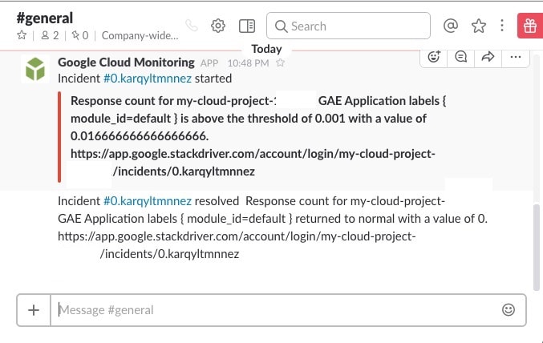
Task: Start a call with the phone icon
Action: tap(192, 26)
